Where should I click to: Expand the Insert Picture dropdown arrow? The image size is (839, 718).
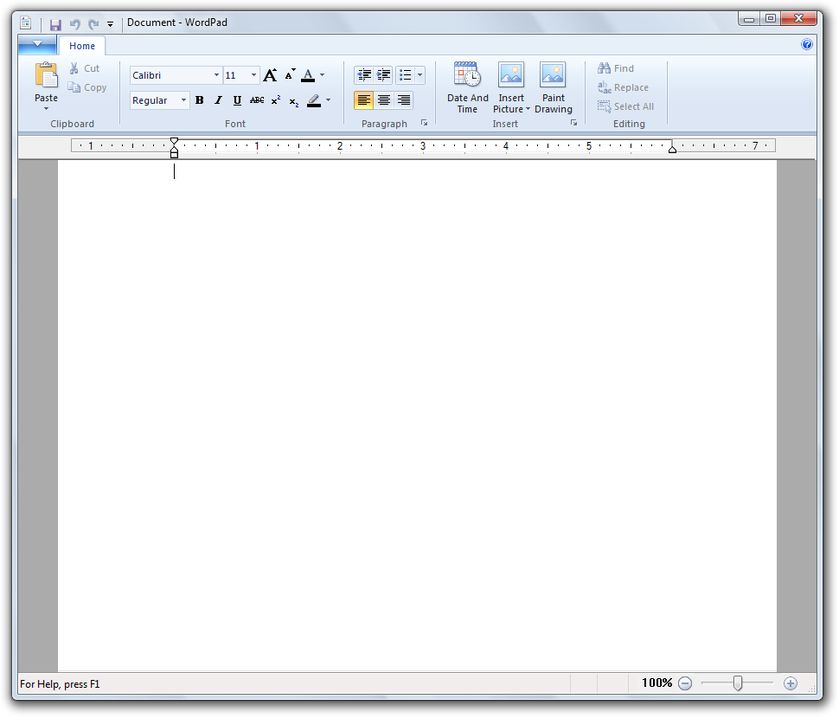[x=528, y=109]
